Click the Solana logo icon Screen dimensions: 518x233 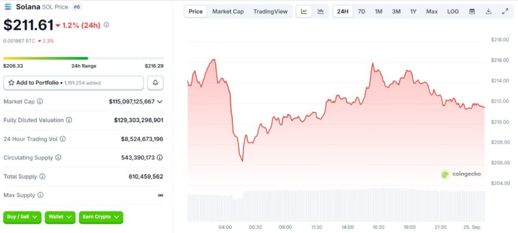click(x=8, y=7)
